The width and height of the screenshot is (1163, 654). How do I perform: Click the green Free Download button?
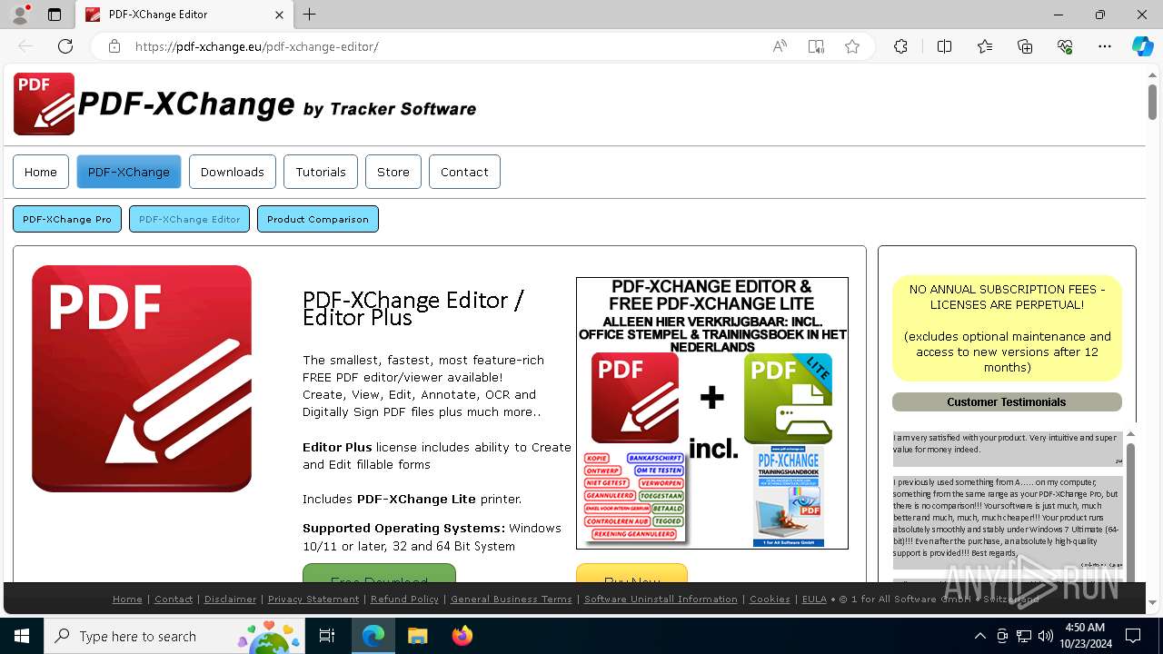tap(379, 573)
